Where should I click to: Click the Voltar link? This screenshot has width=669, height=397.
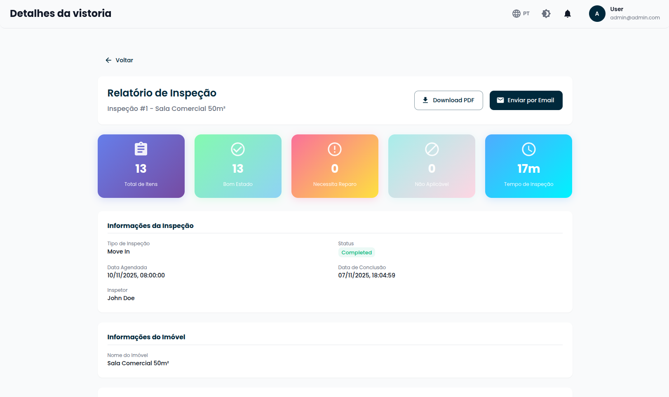click(x=124, y=60)
